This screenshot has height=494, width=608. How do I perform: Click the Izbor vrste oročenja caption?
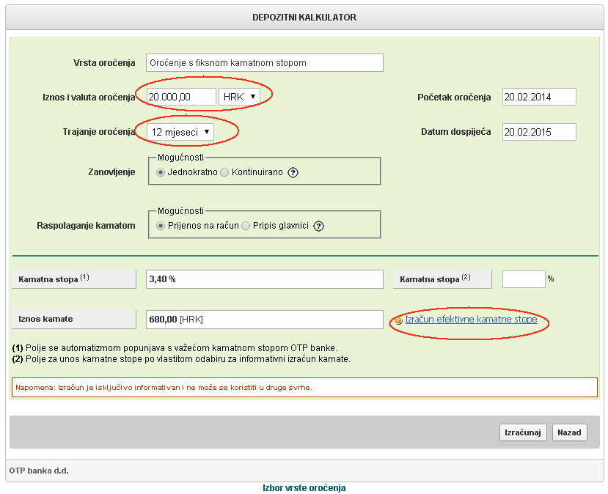[304, 487]
